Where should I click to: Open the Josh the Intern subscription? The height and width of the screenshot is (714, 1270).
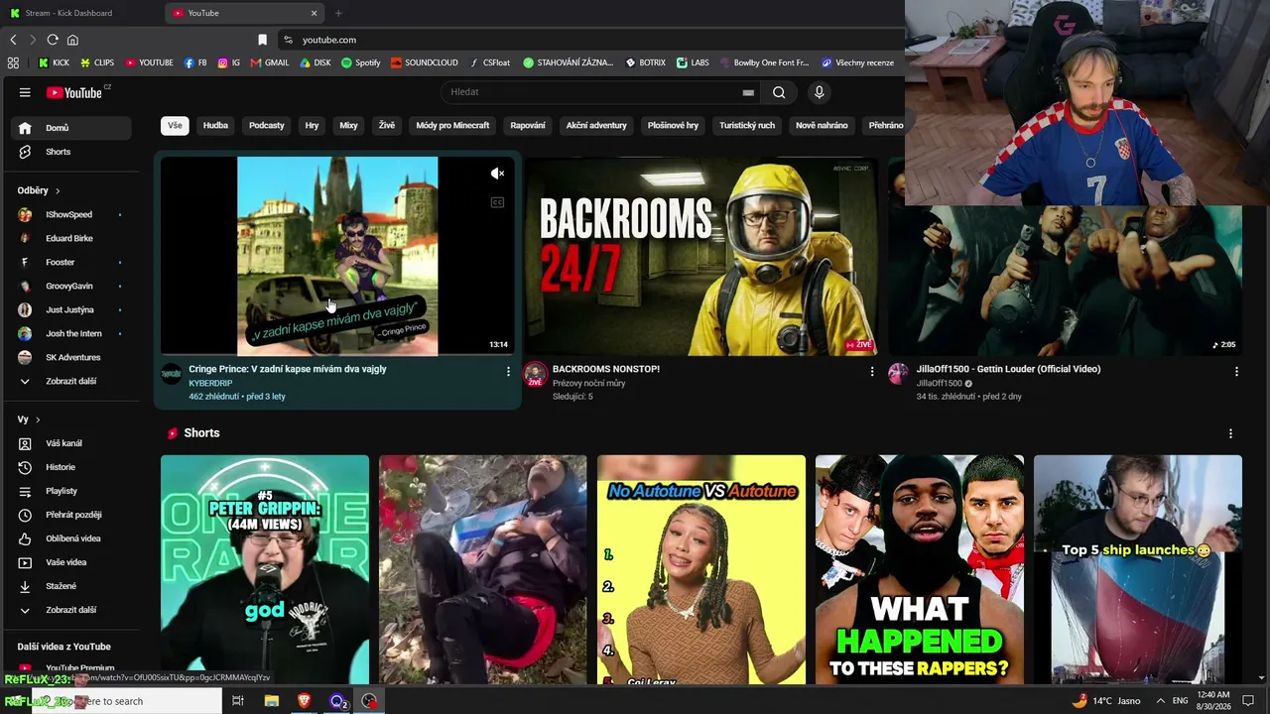pyautogui.click(x=71, y=333)
